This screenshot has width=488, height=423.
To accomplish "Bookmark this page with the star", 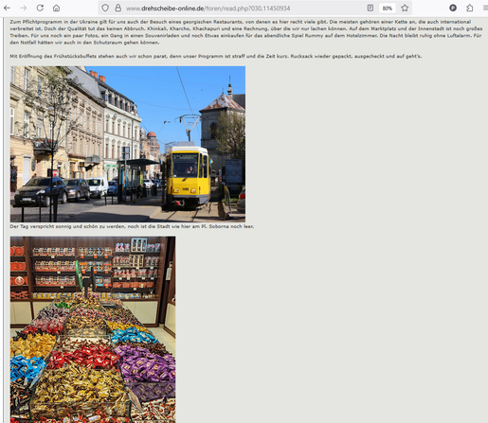I will click(405, 8).
